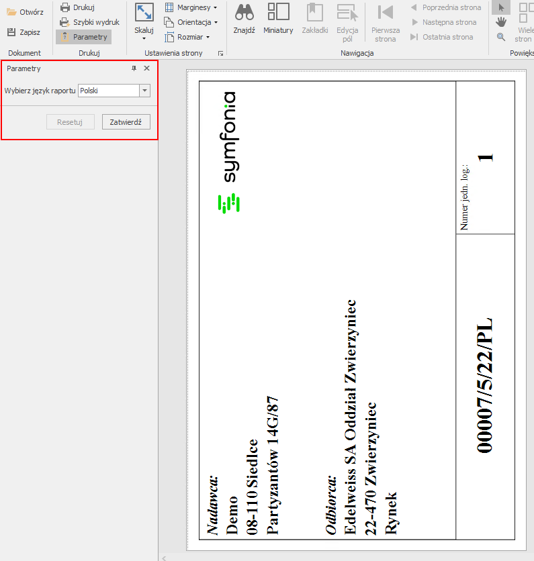Click the Otwórz (open) document icon

[x=11, y=12]
